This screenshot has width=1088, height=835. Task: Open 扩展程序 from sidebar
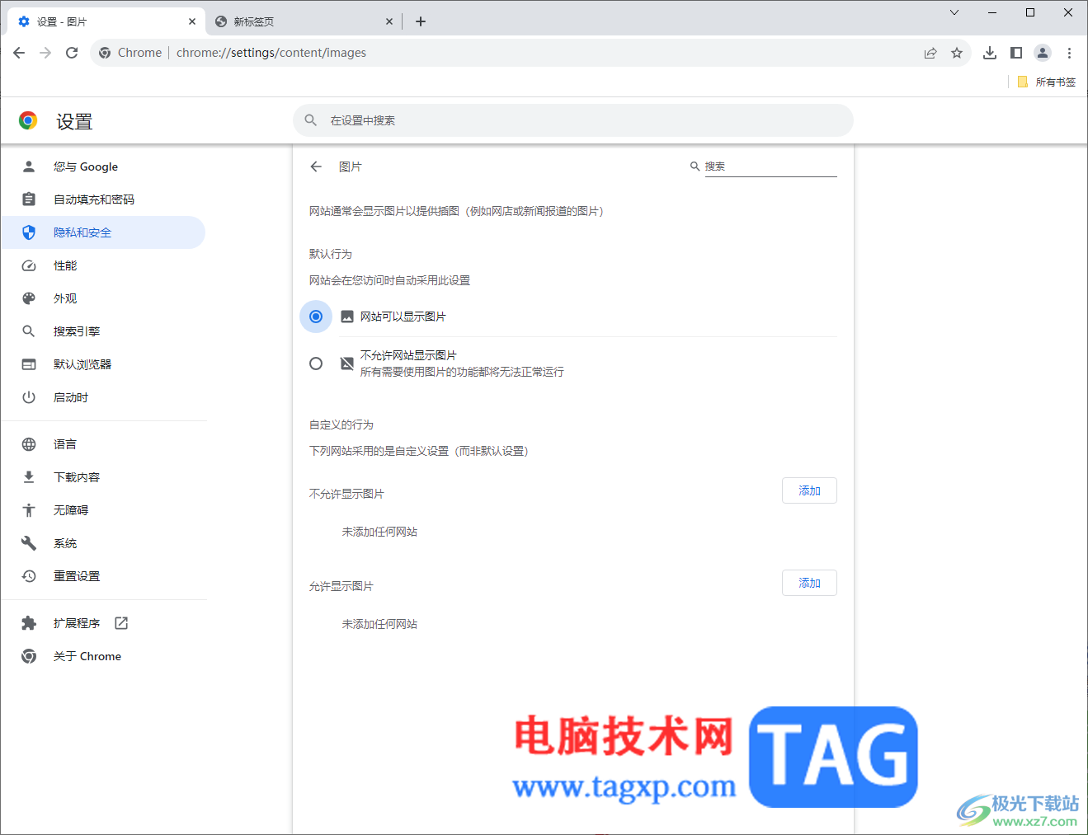tap(103, 623)
